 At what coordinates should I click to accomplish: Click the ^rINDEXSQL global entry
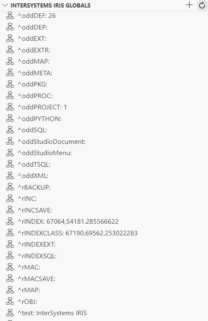pyautogui.click(x=104, y=256)
